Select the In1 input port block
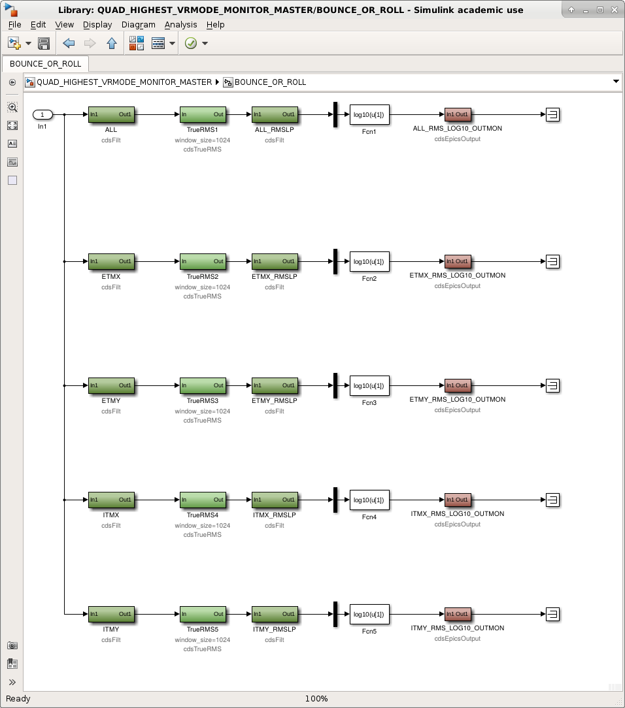The height and width of the screenshot is (708, 625). coord(42,115)
